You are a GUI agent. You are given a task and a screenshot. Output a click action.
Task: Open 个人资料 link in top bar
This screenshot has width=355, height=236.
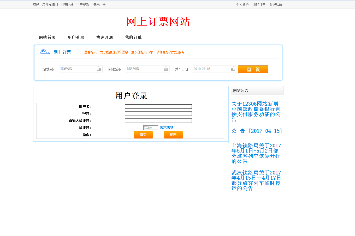click(242, 4)
